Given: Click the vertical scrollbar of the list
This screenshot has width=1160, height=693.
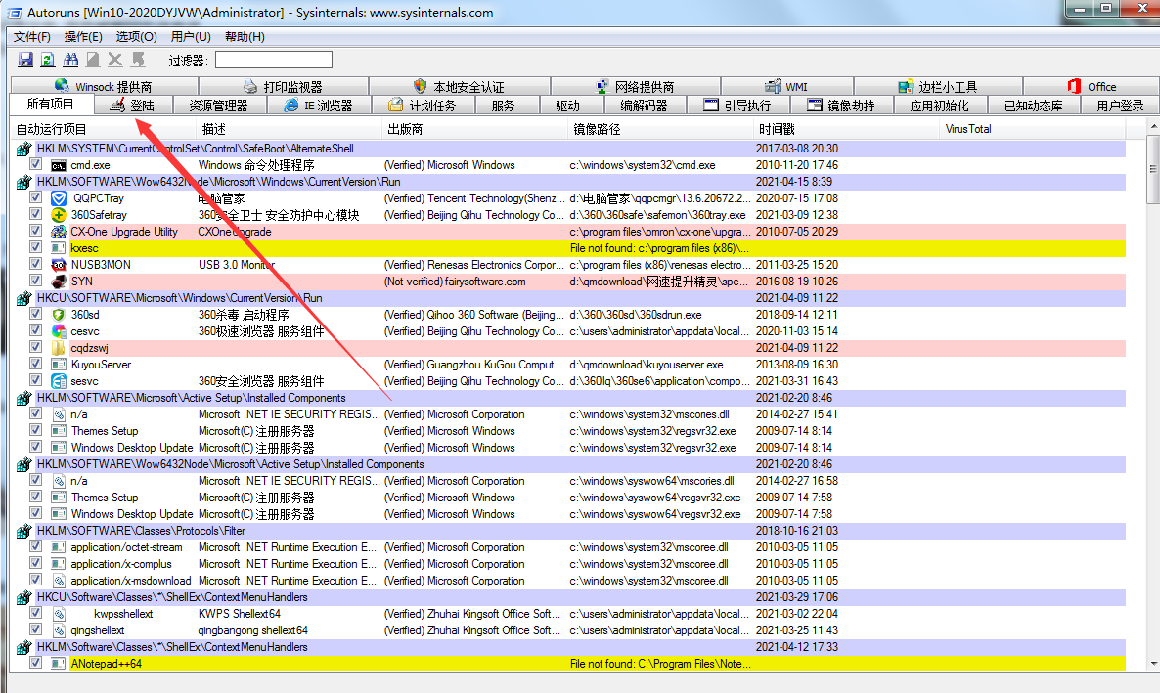Looking at the screenshot, I should tap(1152, 391).
